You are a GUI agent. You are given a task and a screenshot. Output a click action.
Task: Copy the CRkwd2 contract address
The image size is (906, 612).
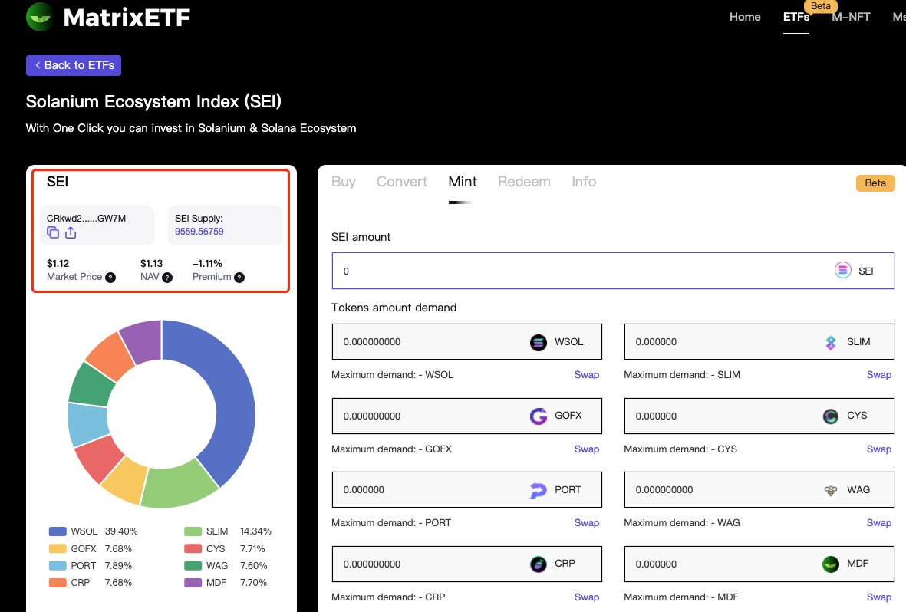(x=53, y=232)
